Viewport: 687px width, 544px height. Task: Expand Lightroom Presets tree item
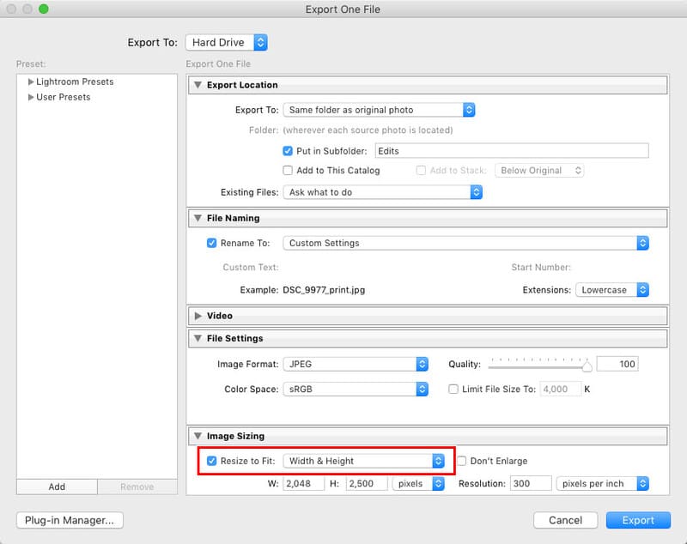(x=31, y=82)
